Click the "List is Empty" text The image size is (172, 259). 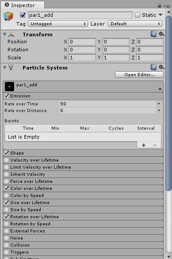[x=24, y=137]
